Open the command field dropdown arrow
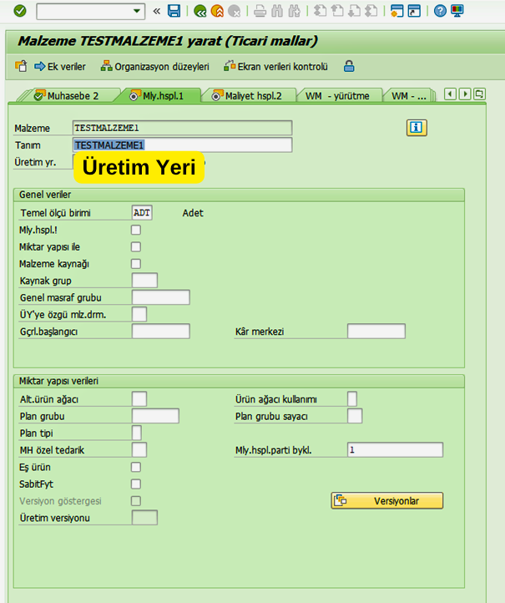 (138, 11)
